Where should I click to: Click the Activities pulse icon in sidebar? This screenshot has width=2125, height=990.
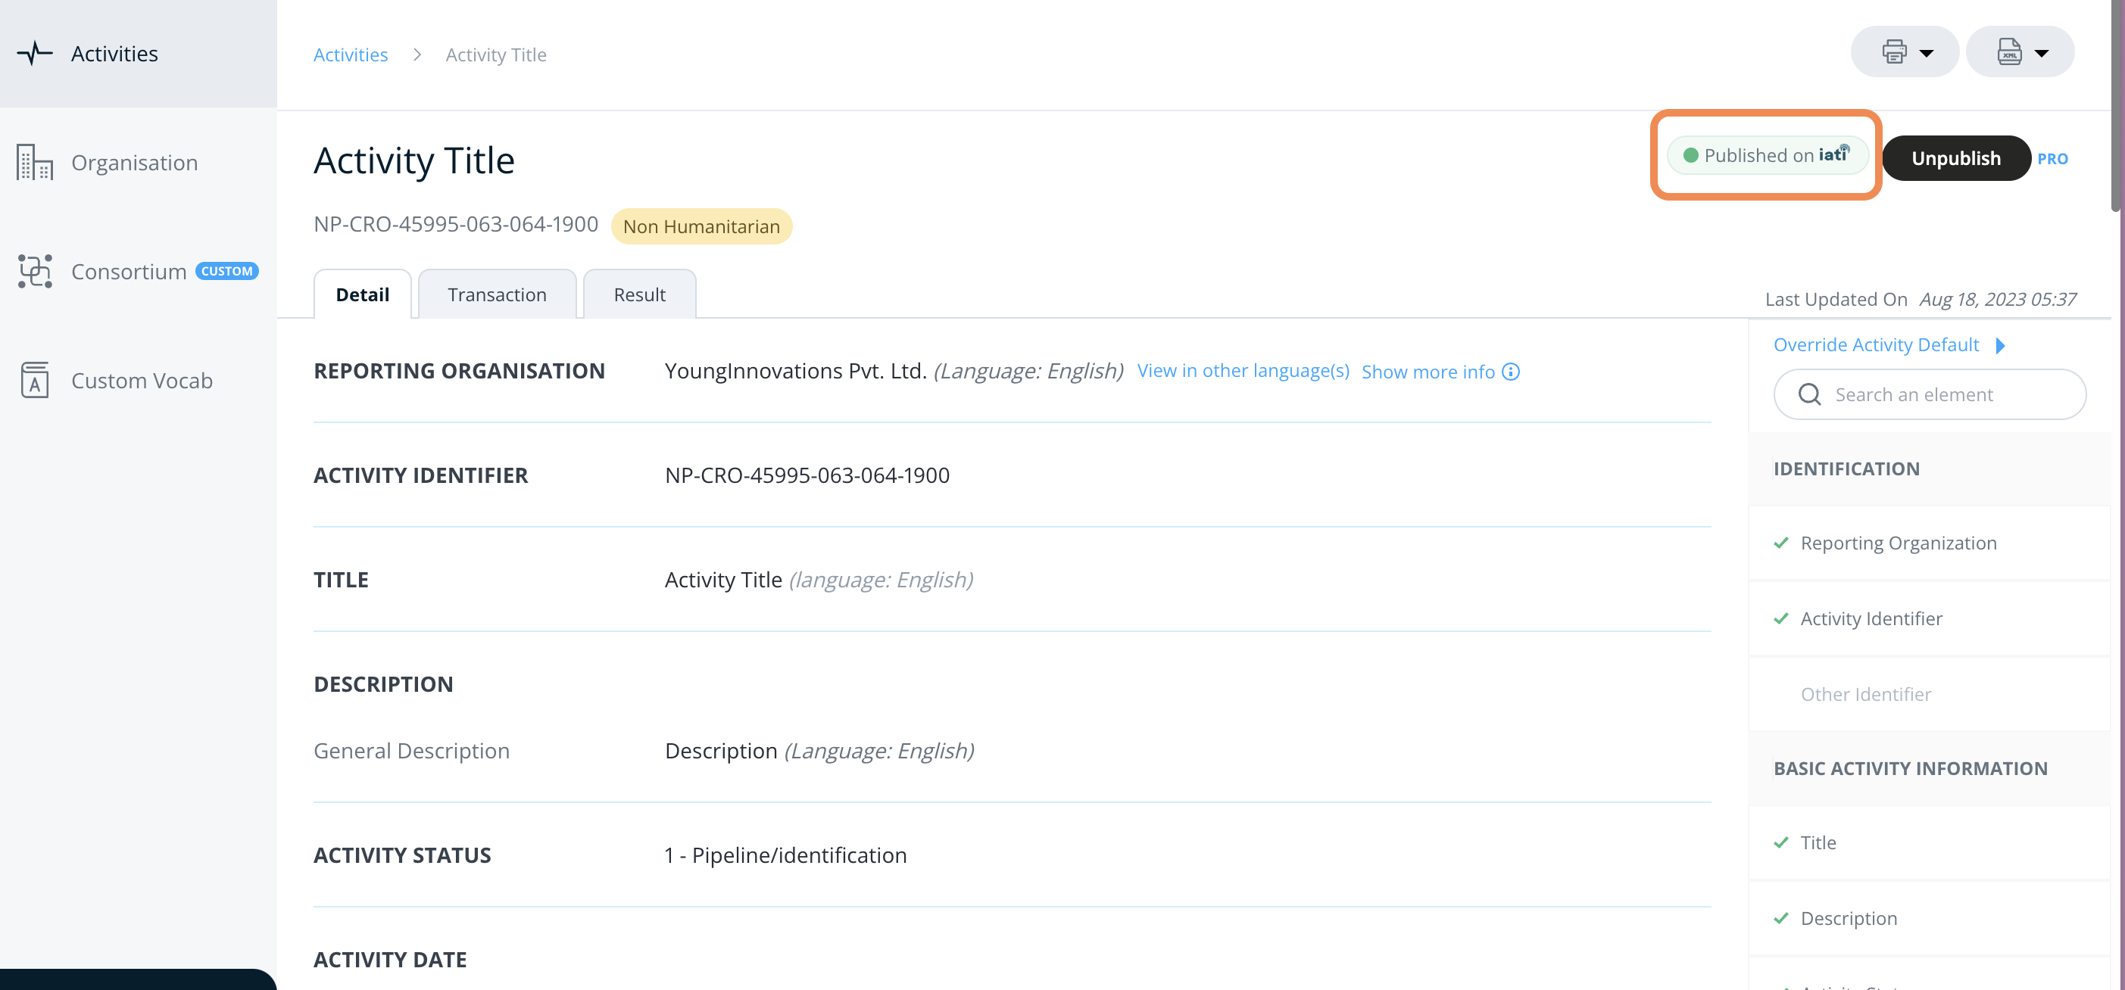pos(35,54)
